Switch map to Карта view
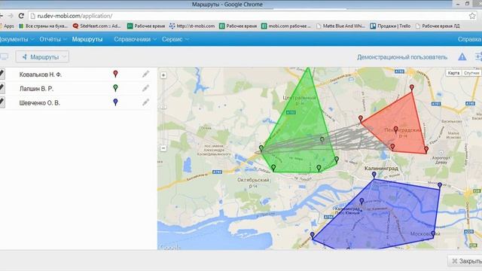The width and height of the screenshot is (482, 271). pyautogui.click(x=453, y=73)
